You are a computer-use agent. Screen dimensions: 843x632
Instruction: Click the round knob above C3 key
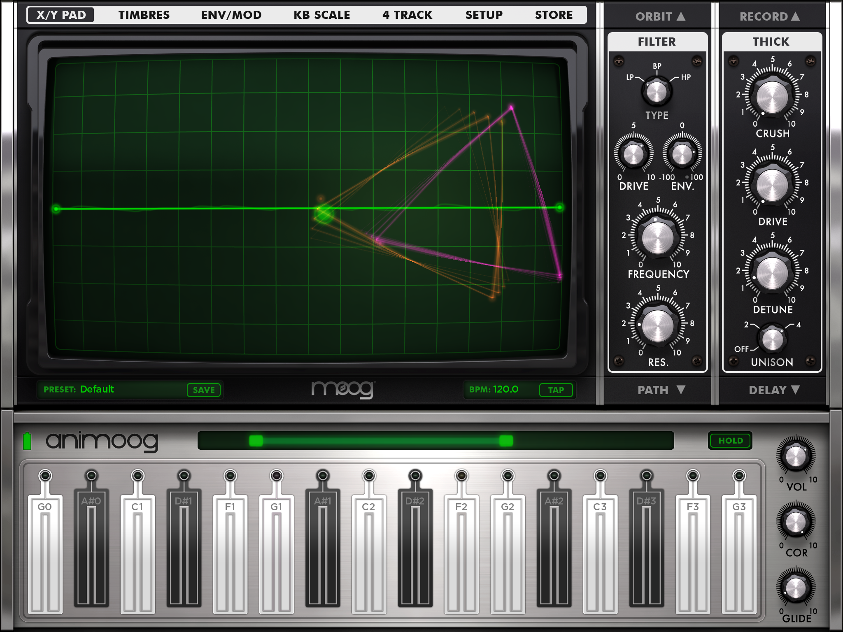pos(600,476)
